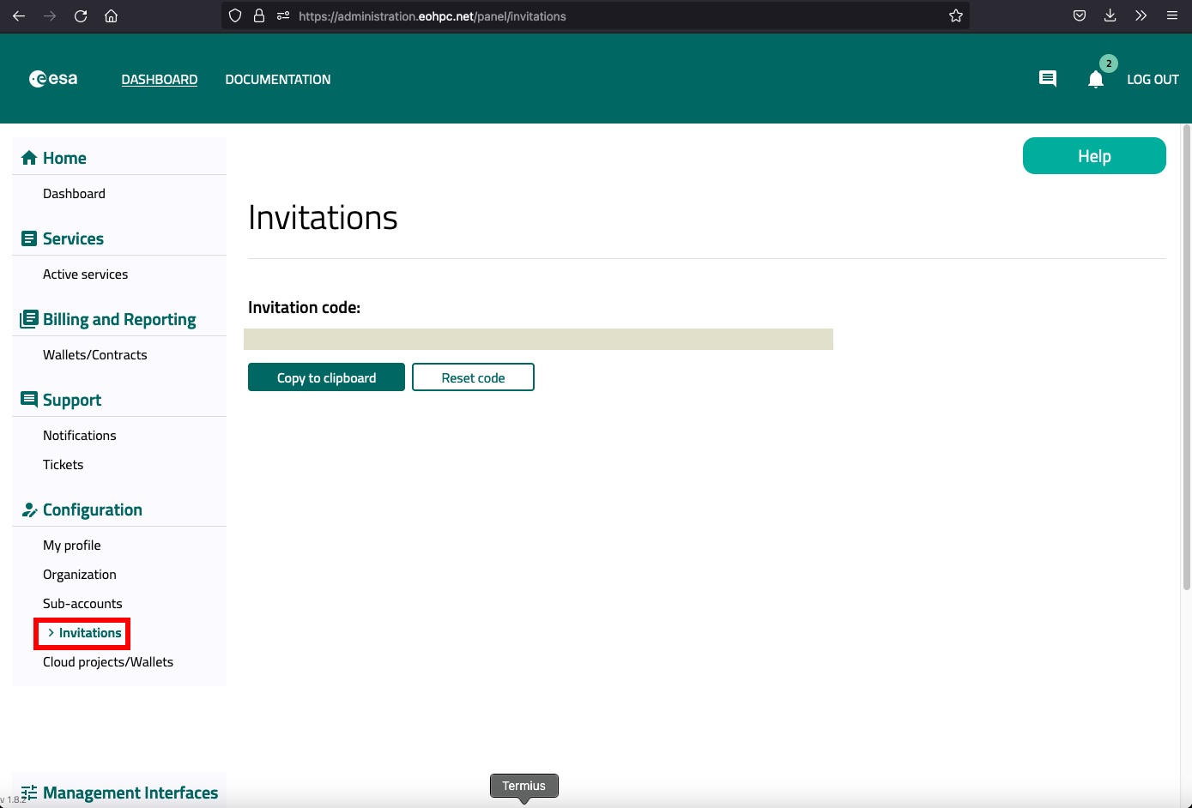
Task: Click the Billing and Reporting heading
Action: [119, 319]
